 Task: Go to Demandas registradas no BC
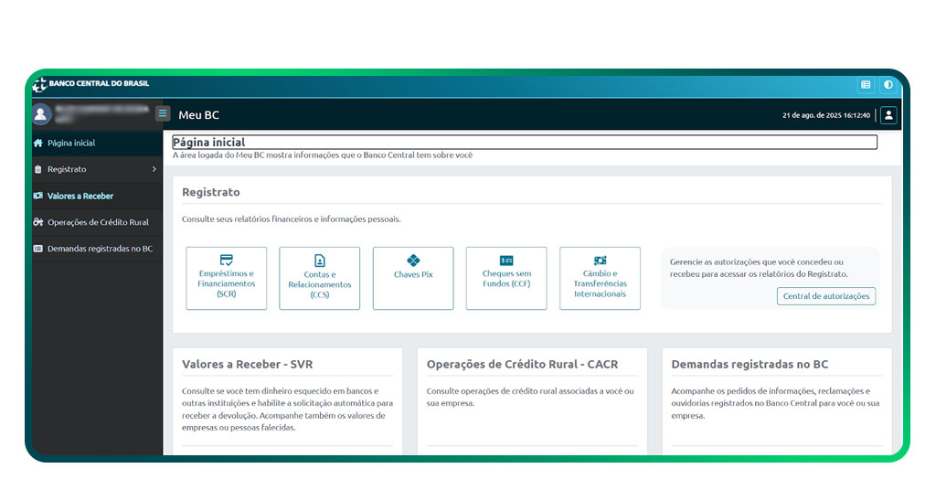(100, 249)
